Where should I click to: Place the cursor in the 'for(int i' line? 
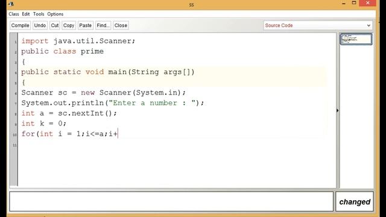click(x=70, y=134)
